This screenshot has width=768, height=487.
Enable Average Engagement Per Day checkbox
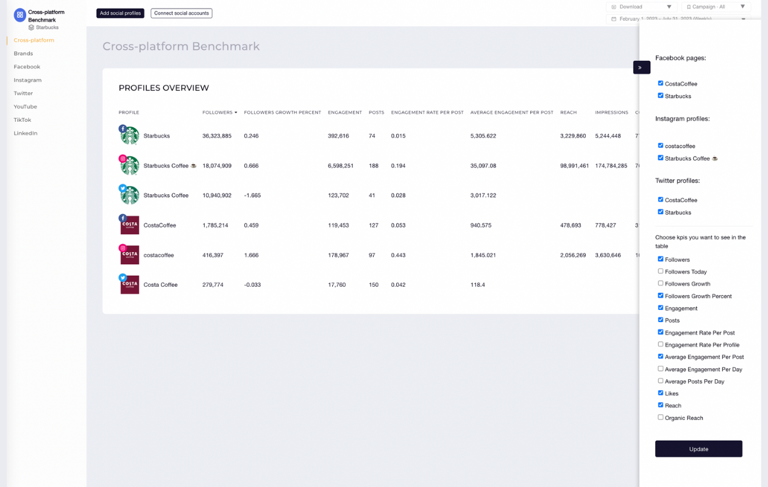coord(660,368)
